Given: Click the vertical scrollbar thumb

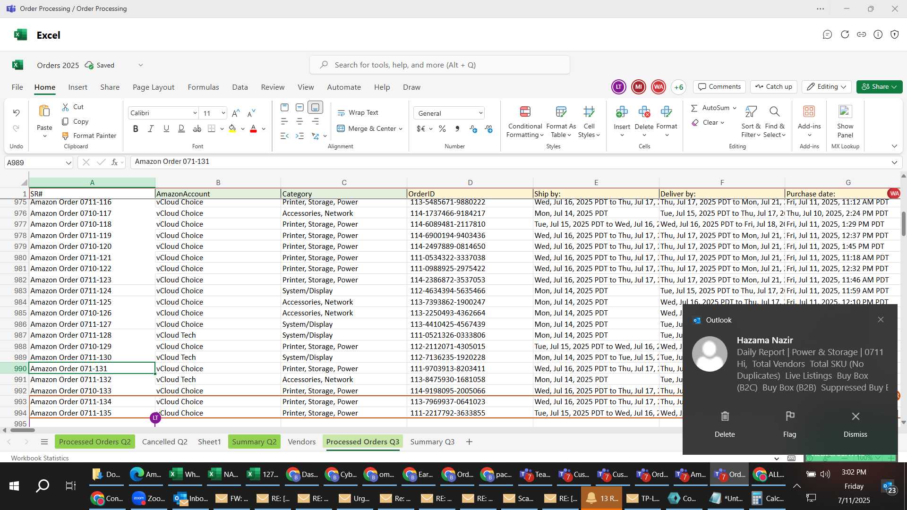Looking at the screenshot, I should [x=903, y=223].
